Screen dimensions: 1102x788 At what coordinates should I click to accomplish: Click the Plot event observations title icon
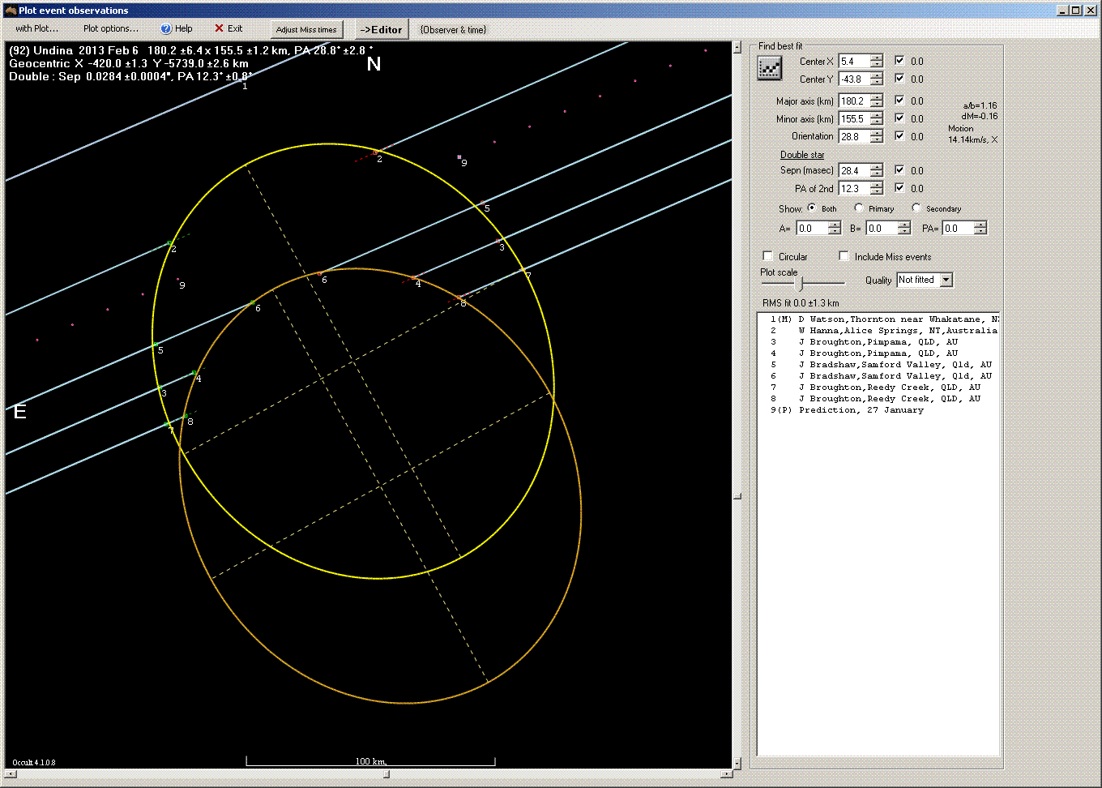[11, 11]
